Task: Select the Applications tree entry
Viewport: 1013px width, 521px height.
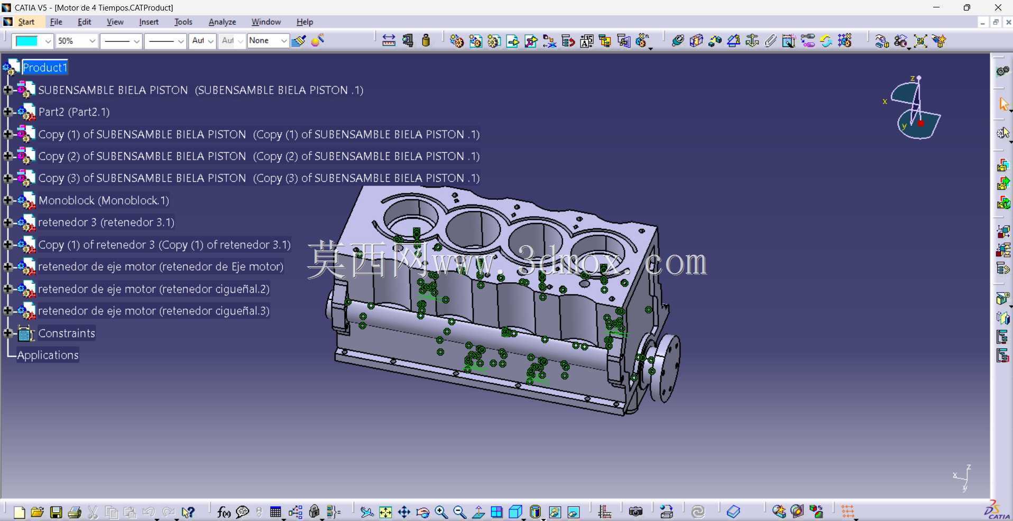Action: coord(48,355)
